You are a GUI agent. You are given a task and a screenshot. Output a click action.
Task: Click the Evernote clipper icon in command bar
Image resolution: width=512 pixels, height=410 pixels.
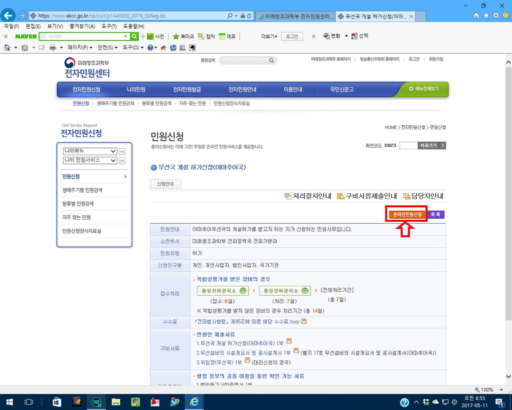click(x=192, y=48)
